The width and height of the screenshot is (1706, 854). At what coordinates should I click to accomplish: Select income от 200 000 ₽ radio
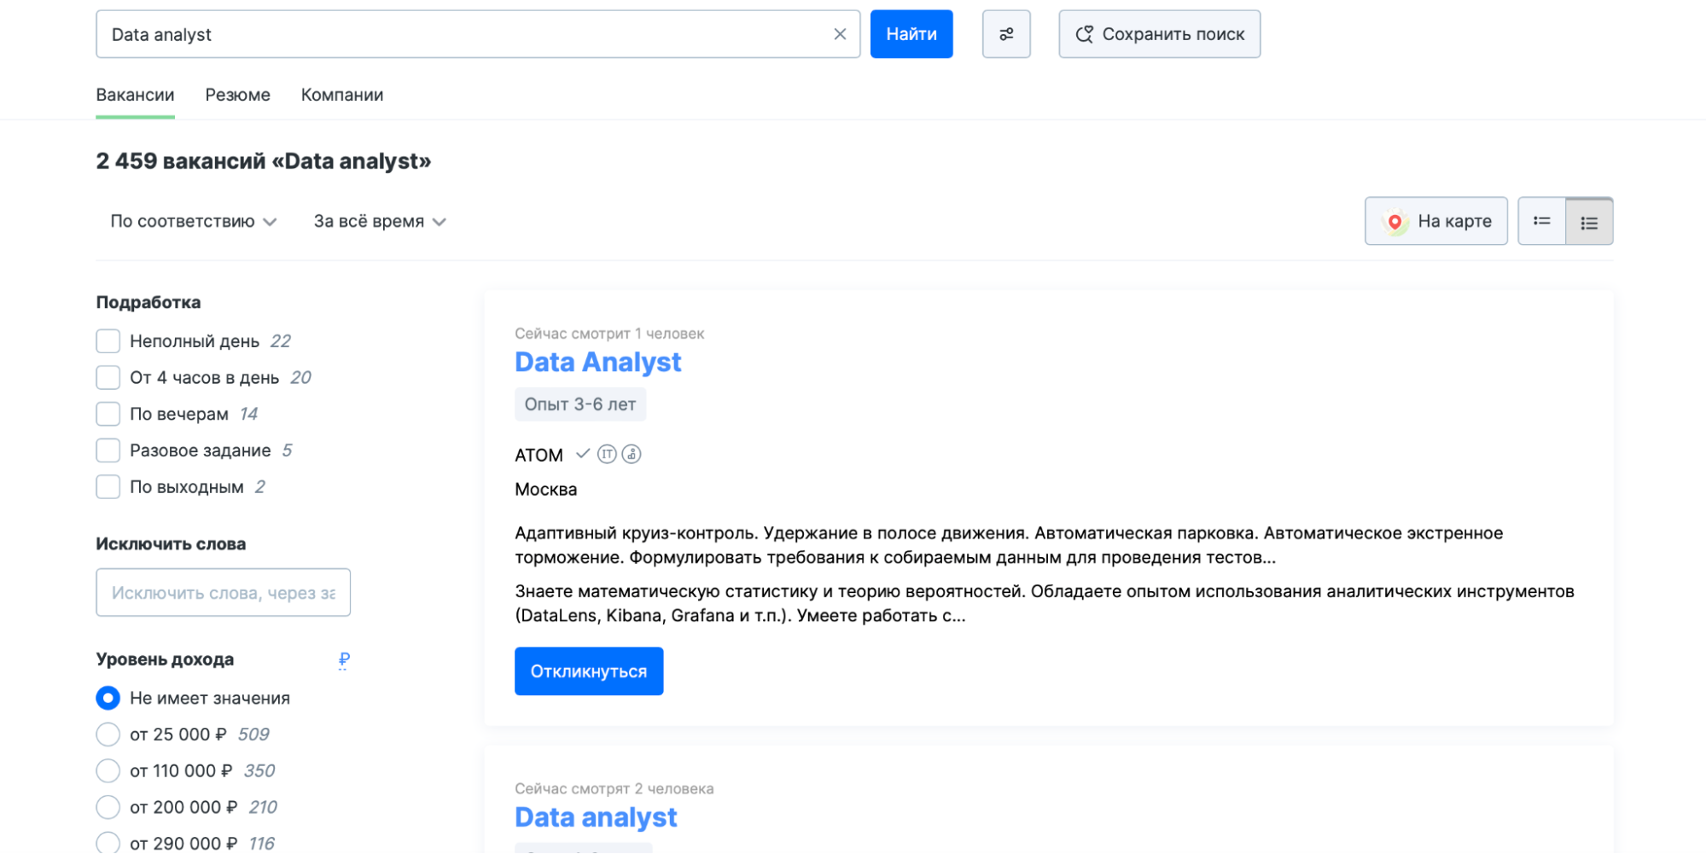[x=108, y=807]
